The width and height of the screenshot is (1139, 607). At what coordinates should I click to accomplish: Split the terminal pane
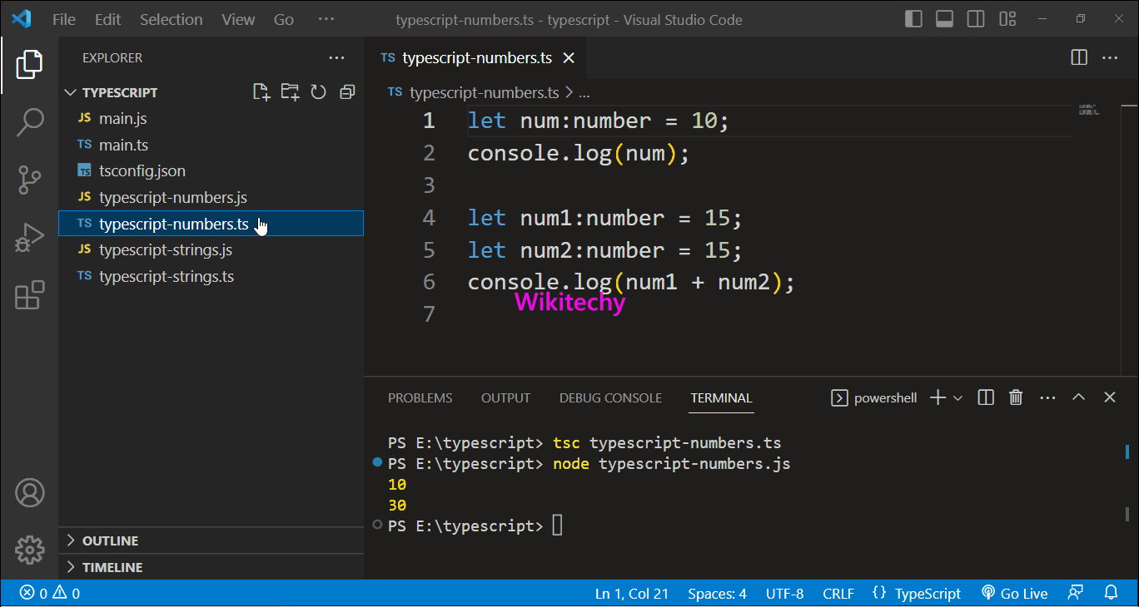985,397
